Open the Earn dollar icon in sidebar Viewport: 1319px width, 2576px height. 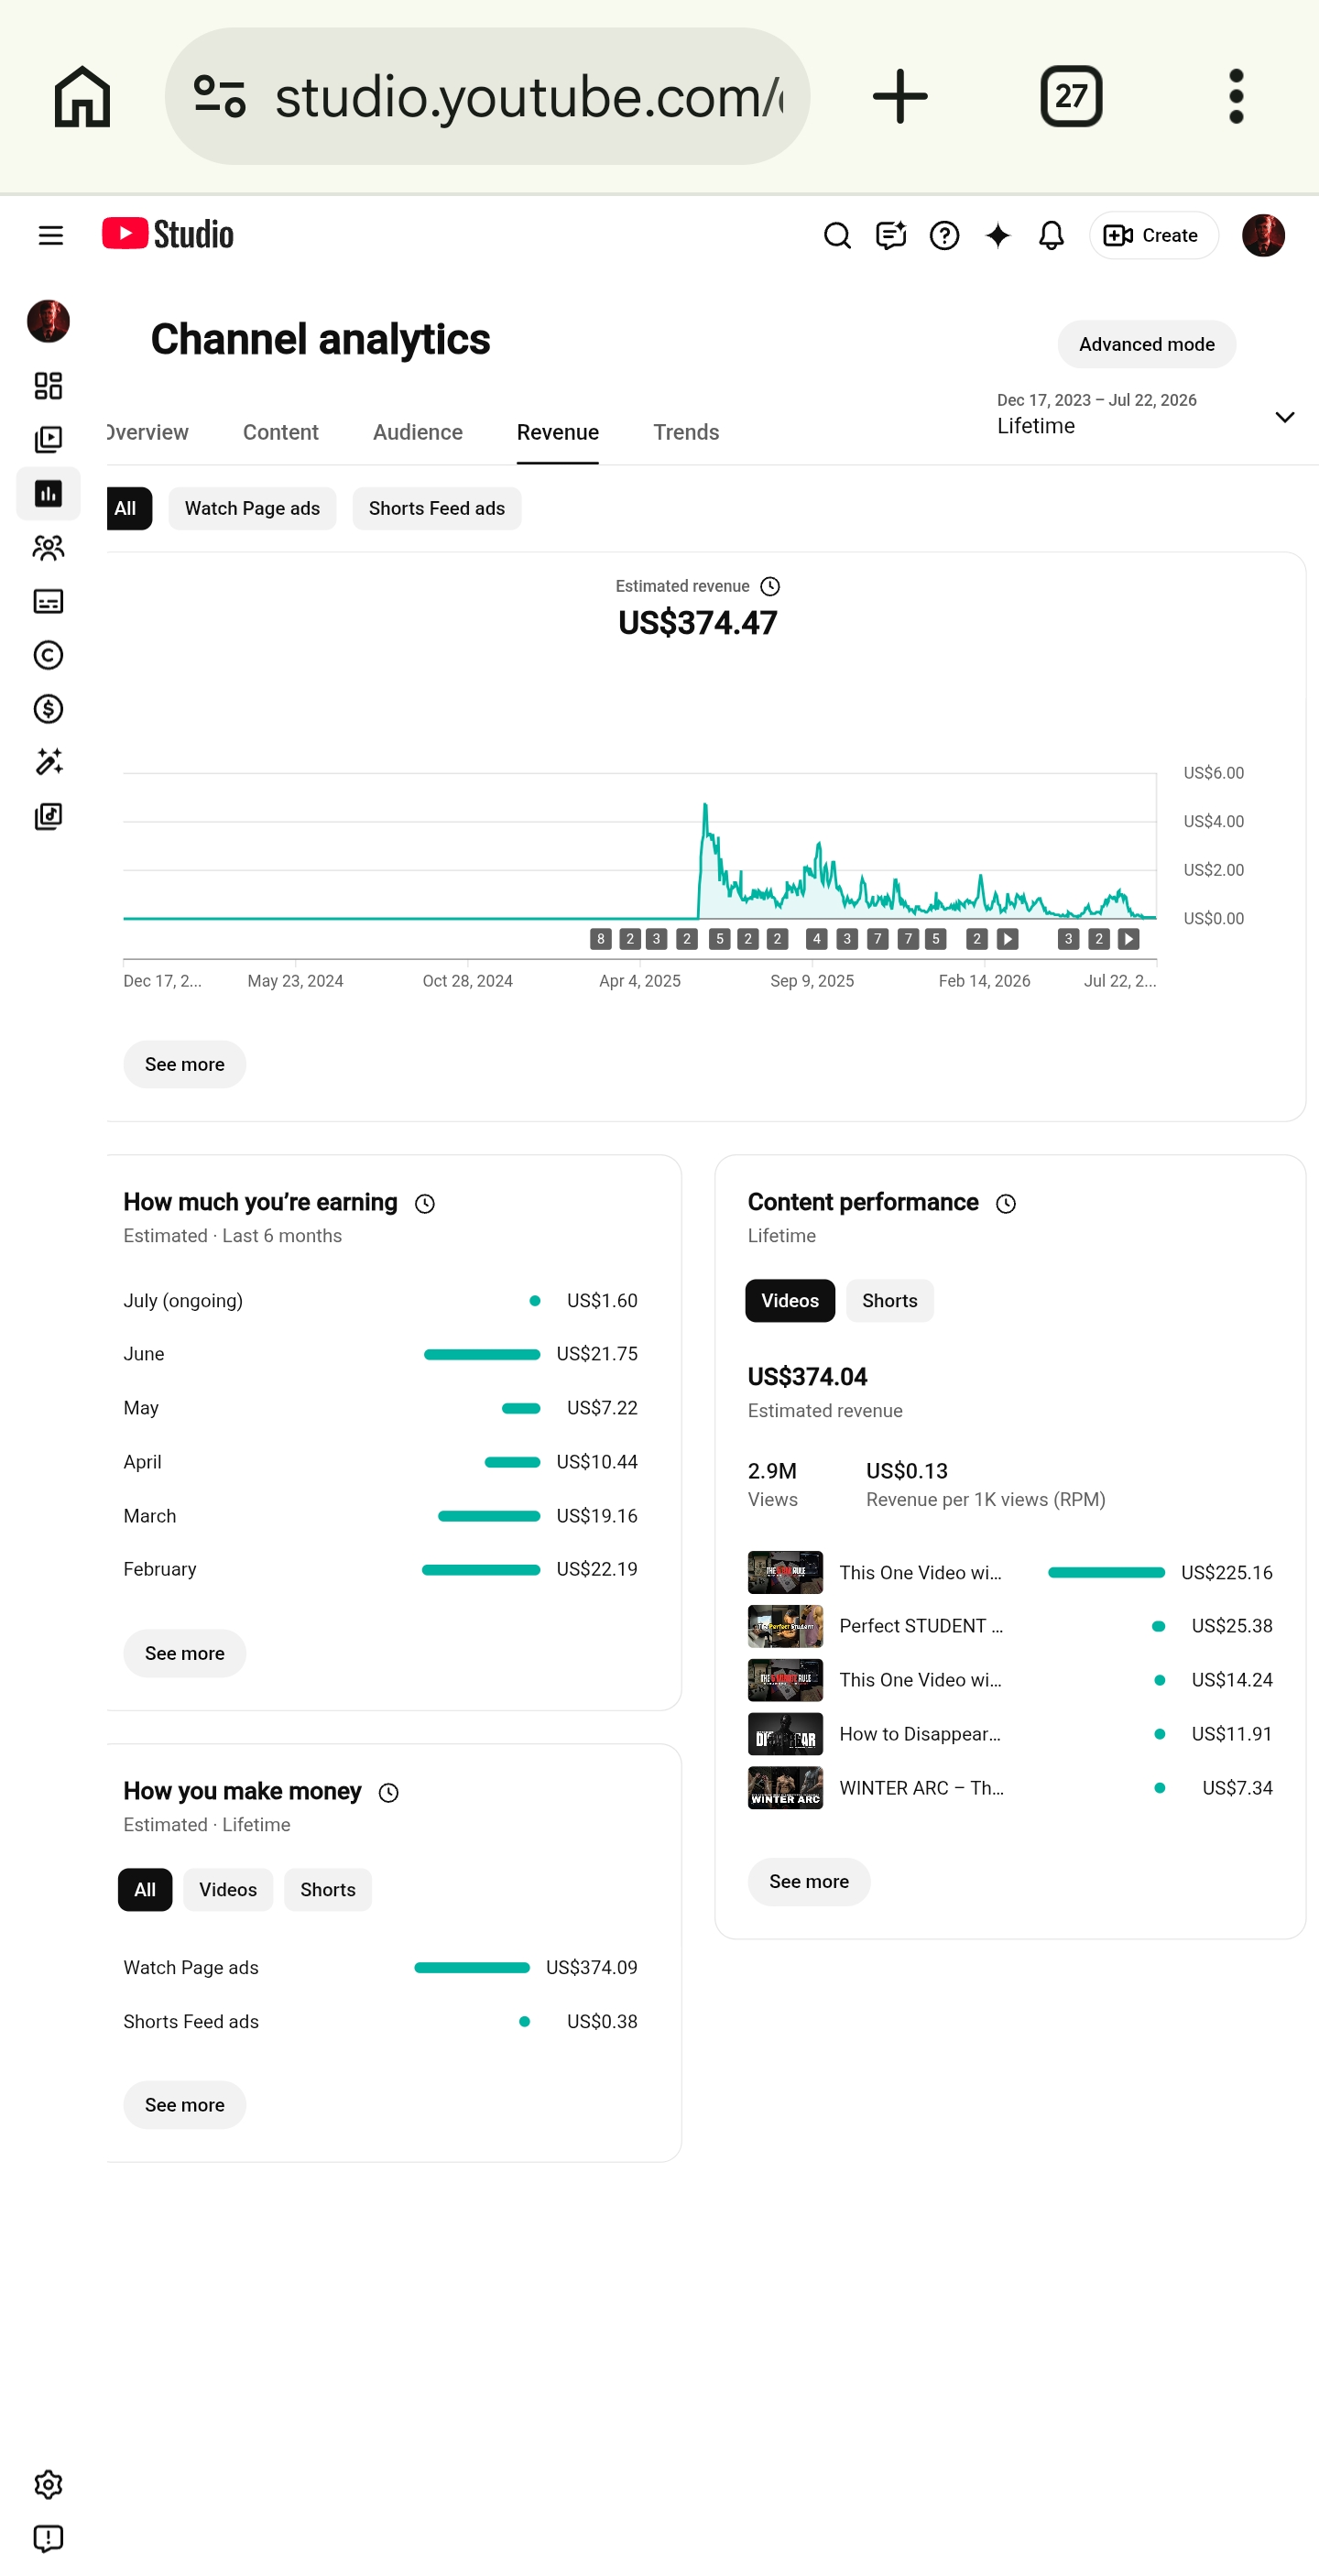(48, 709)
